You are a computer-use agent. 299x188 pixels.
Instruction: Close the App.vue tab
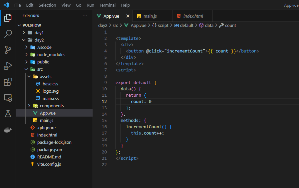coord(128,16)
